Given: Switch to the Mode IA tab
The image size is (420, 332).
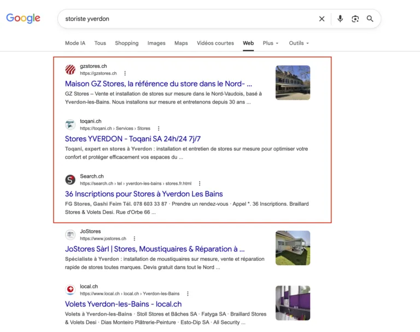Looking at the screenshot, I should click(x=75, y=43).
